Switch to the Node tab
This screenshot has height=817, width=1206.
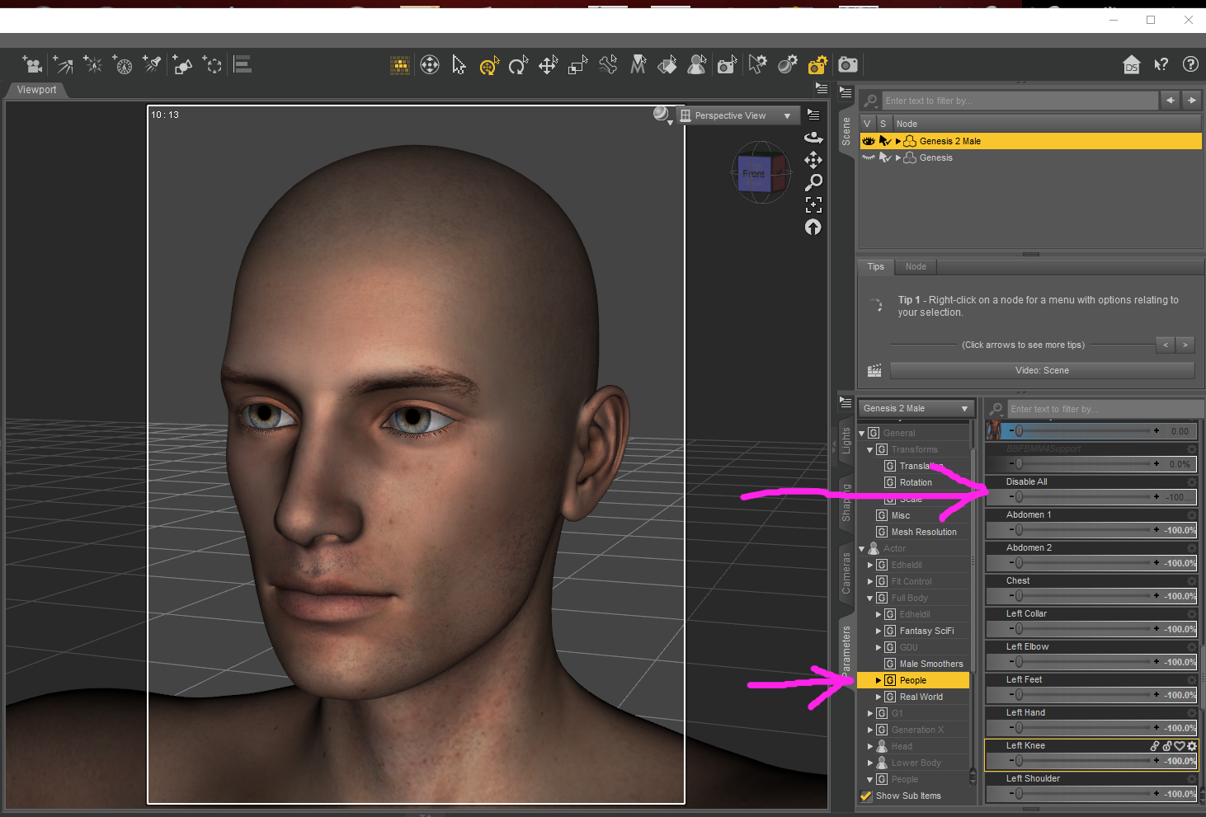[916, 266]
